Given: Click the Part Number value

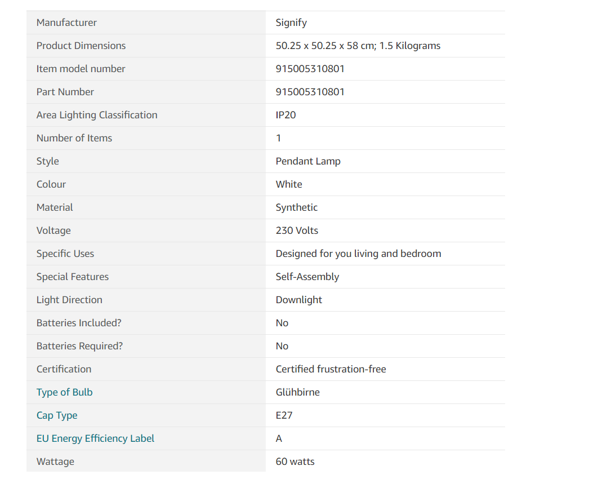Looking at the screenshot, I should point(310,92).
